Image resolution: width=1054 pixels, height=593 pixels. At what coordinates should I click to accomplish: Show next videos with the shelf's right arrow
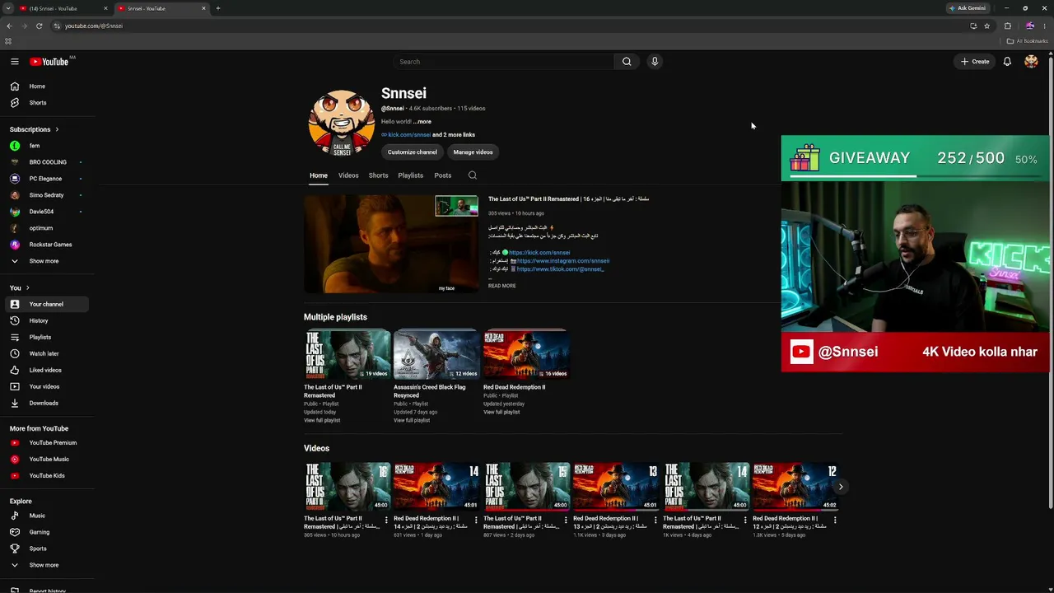pyautogui.click(x=841, y=487)
